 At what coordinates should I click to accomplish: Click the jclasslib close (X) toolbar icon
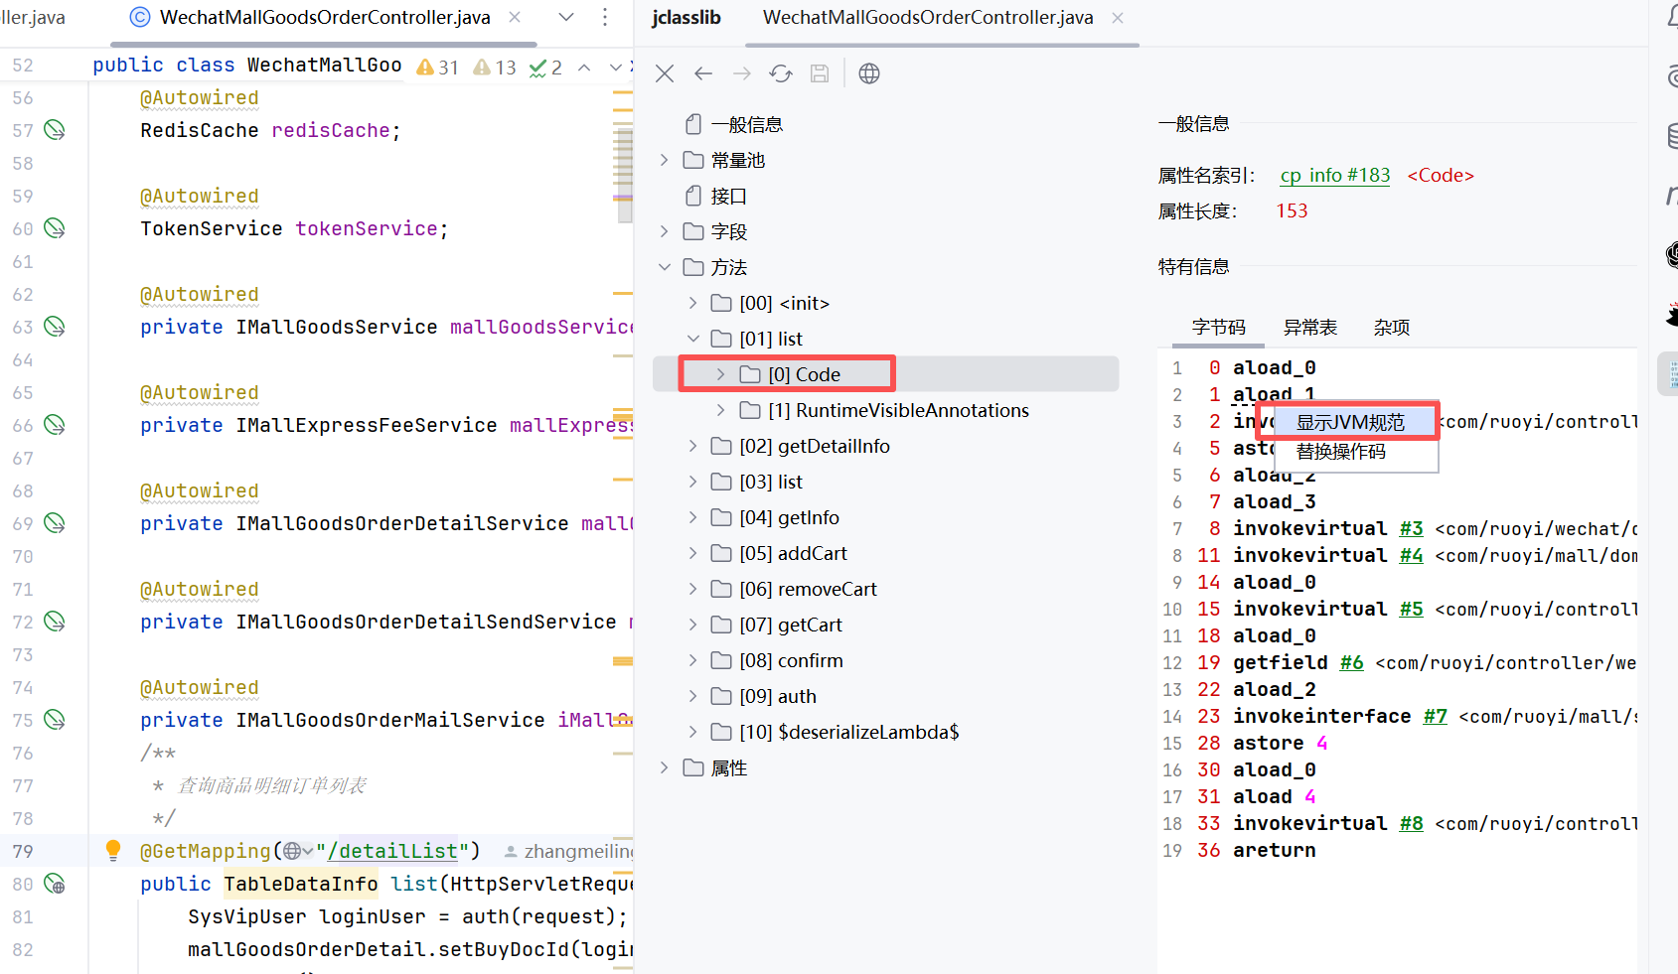coord(665,73)
